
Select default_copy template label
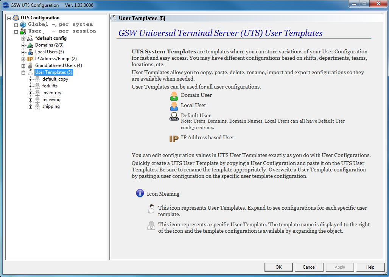point(55,79)
